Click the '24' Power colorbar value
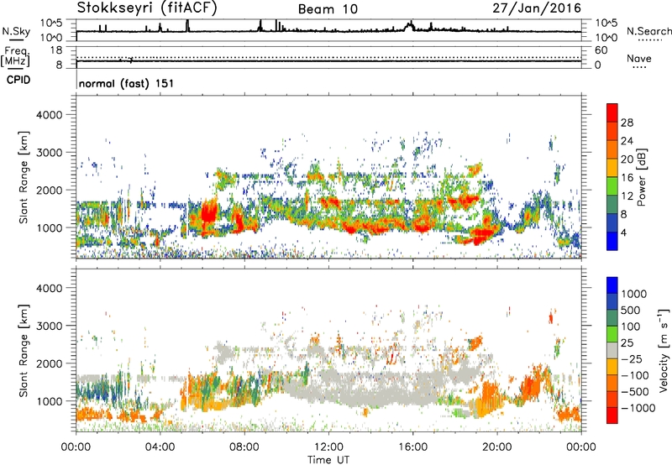672x465 pixels. [x=627, y=141]
